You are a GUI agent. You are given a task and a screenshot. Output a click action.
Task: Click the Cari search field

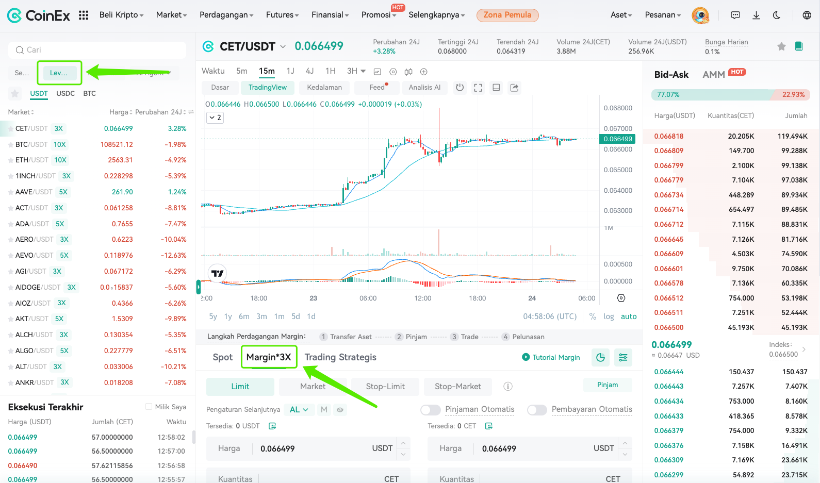tap(97, 50)
